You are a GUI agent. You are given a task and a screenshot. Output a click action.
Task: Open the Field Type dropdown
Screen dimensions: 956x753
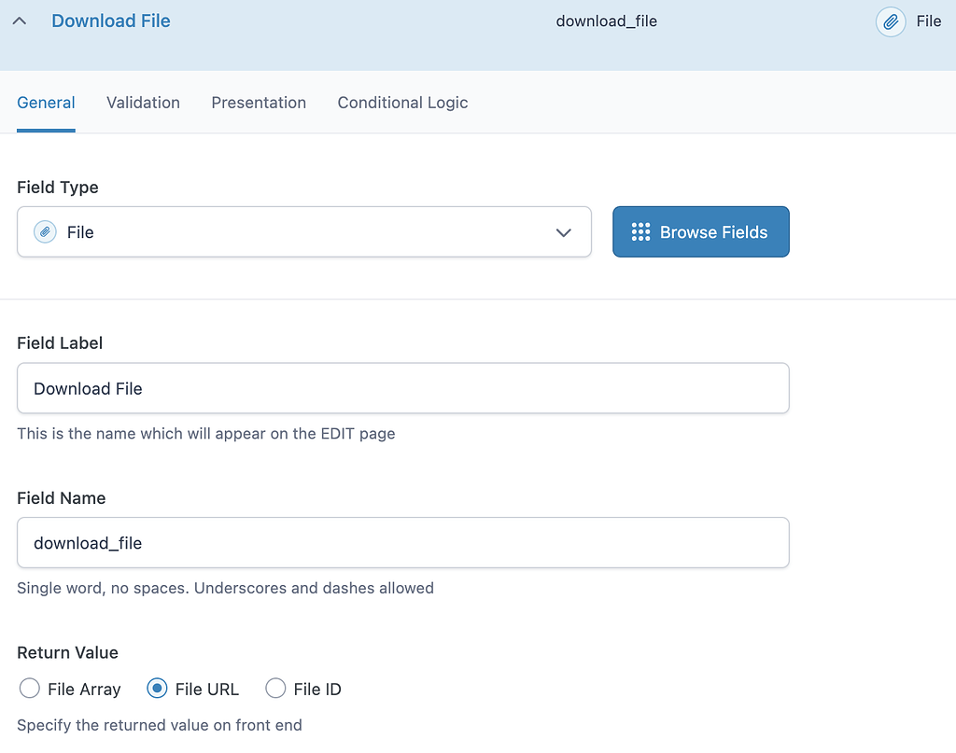pos(304,231)
